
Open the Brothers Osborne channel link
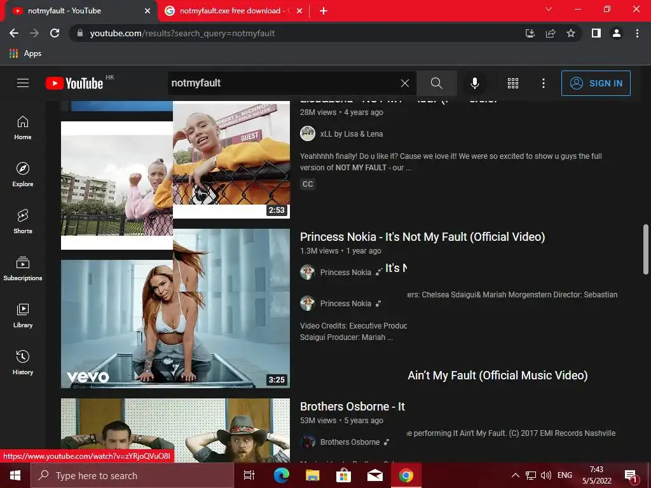350,442
